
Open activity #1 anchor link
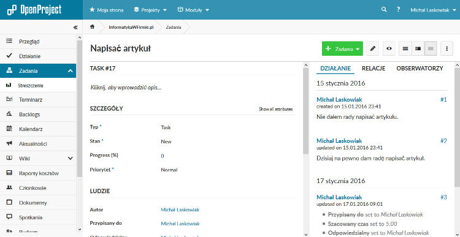click(x=443, y=100)
